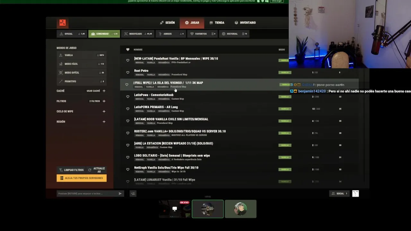Filter by Modo Fácil game mode
This screenshot has width=411, height=231.
[x=82, y=64]
